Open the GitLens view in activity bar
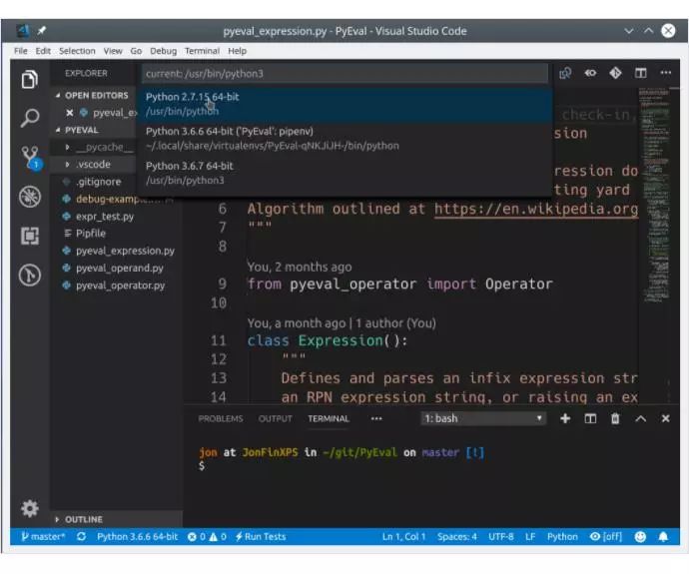 30,276
